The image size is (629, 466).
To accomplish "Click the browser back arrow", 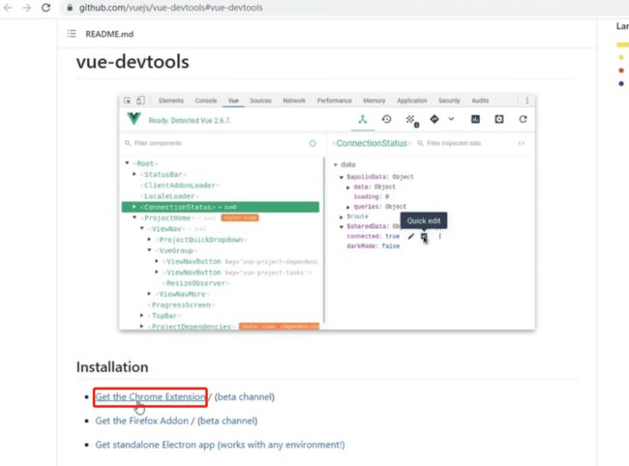I will pos(9,8).
